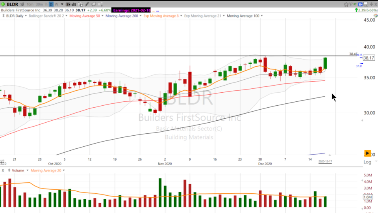Toggle the RT real-time indicator
378x213 pixels.
click(x=355, y=4)
